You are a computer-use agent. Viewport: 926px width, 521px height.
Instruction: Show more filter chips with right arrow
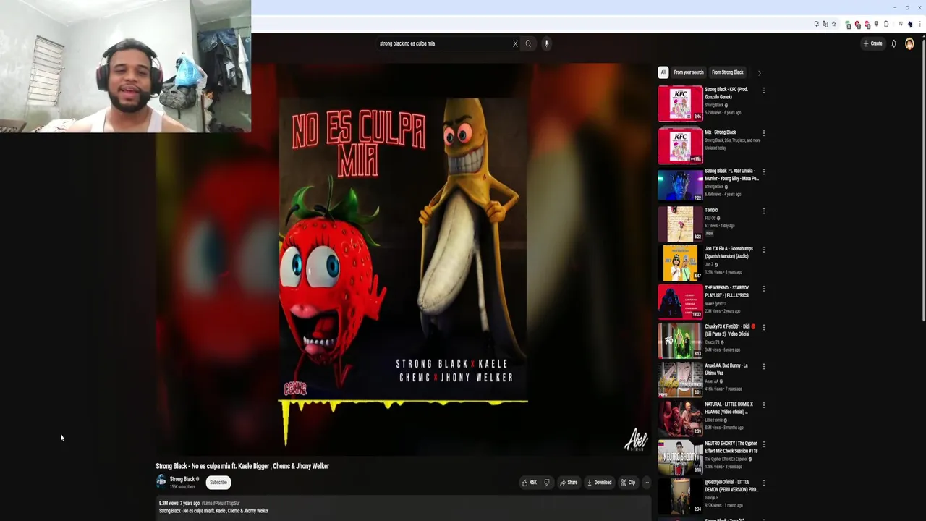click(x=759, y=73)
